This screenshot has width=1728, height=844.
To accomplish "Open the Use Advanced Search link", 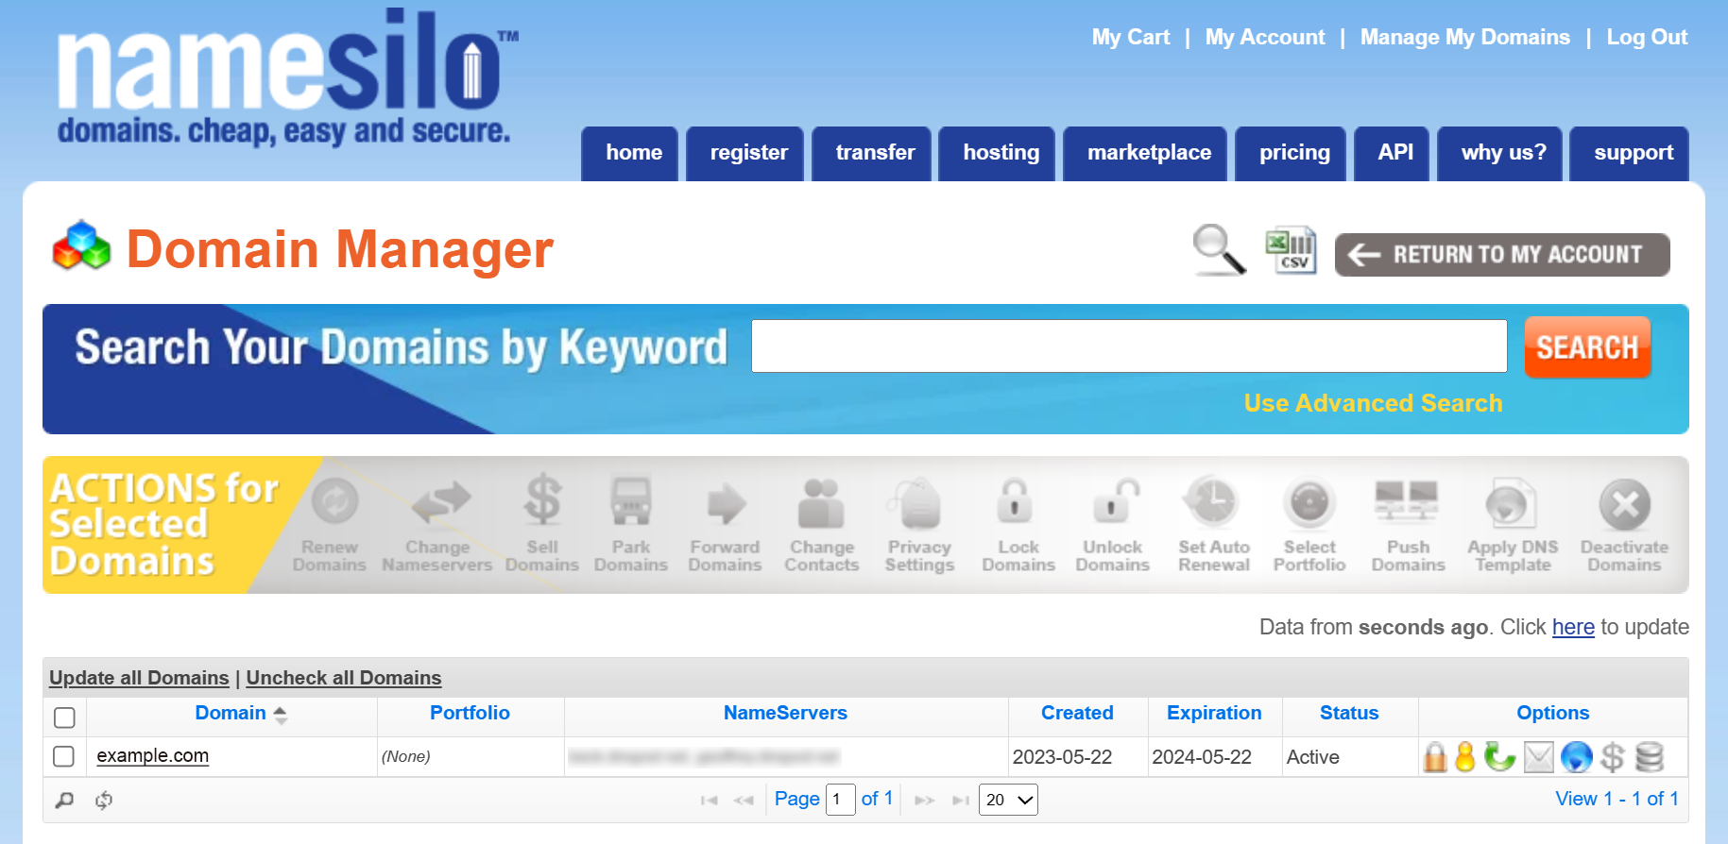I will click(x=1372, y=403).
